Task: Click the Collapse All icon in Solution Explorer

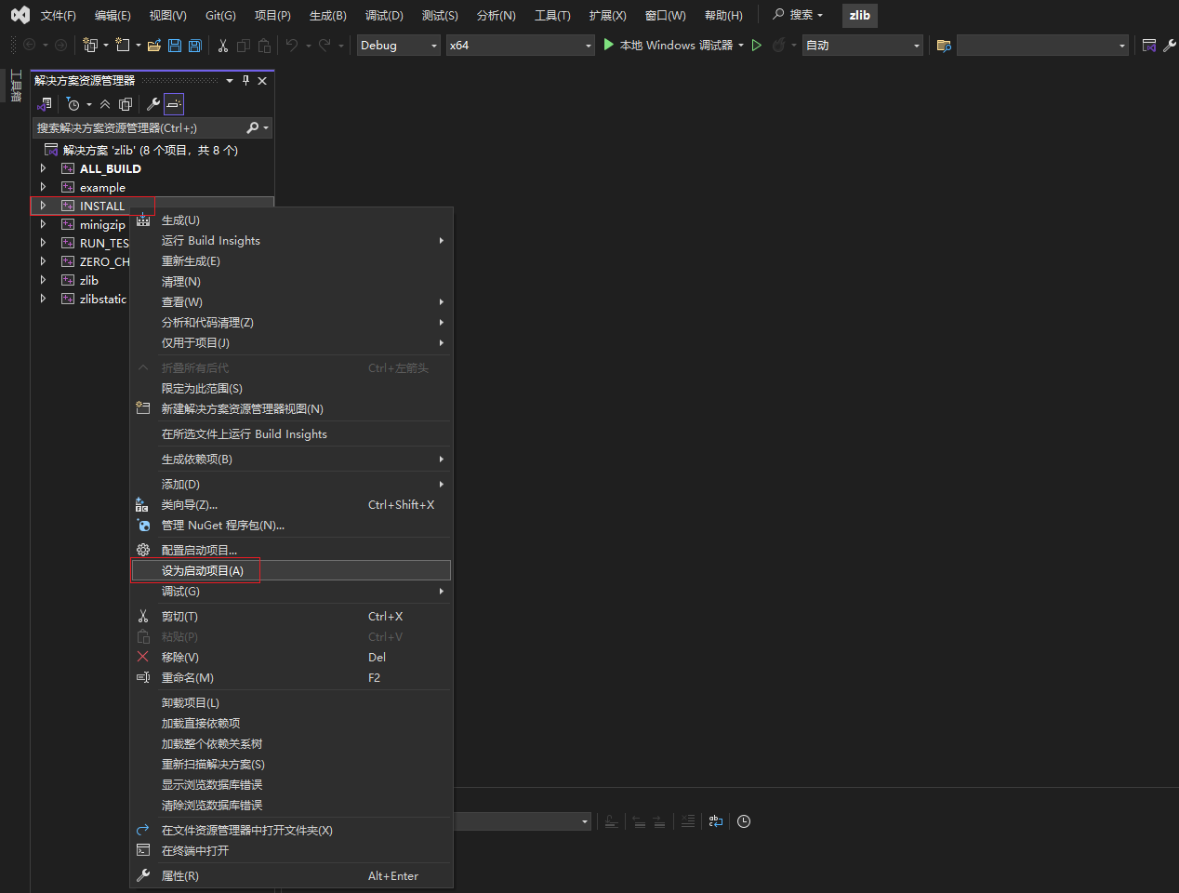Action: pyautogui.click(x=105, y=104)
